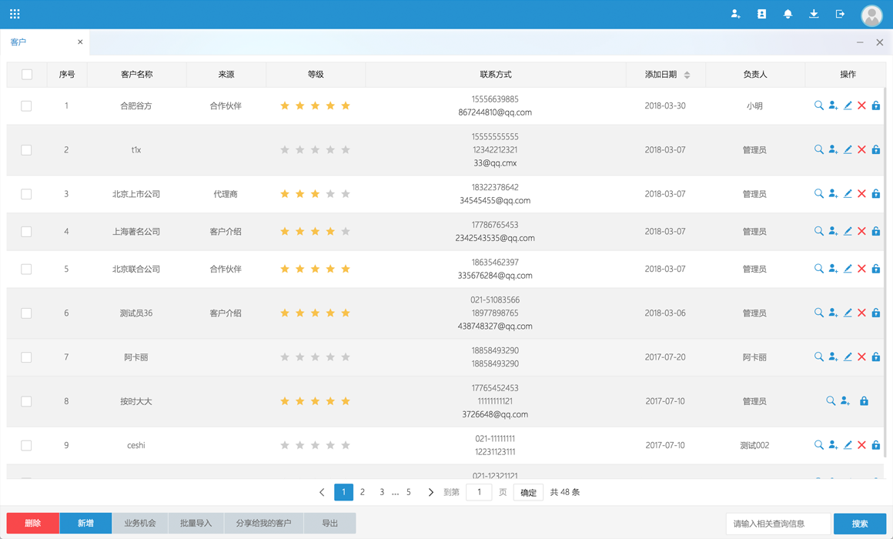Edit the t1x customer row

(x=848, y=149)
